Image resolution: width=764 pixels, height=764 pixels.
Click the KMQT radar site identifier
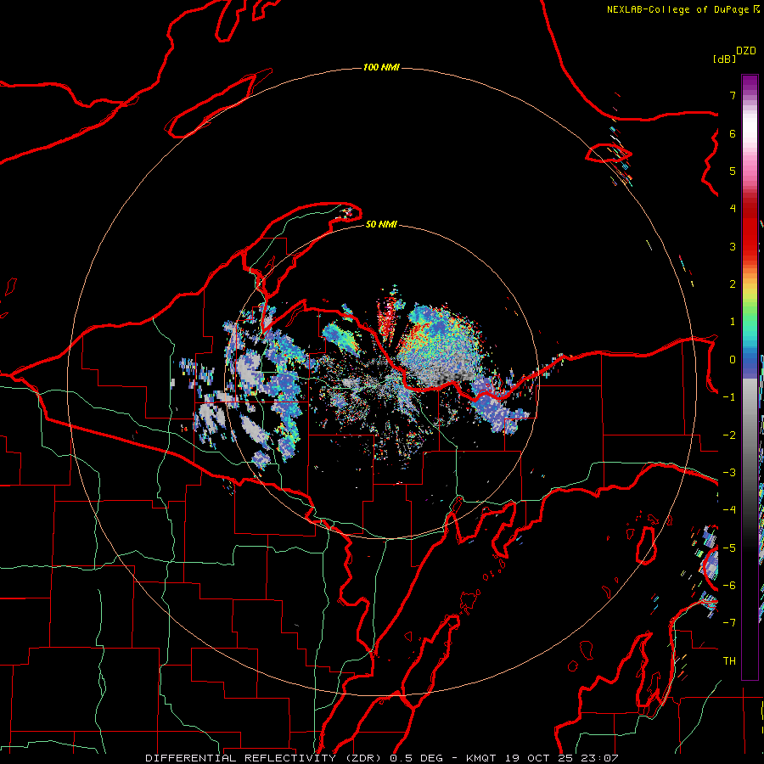pyautogui.click(x=481, y=758)
